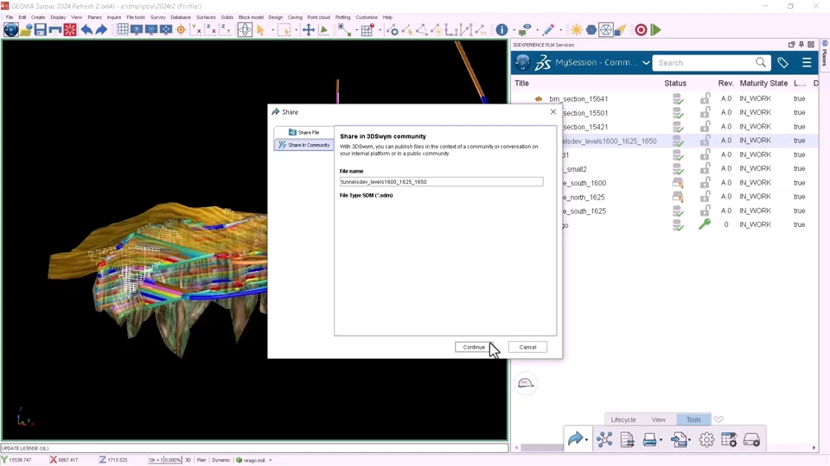Screen dimensions: 830x466
Task: Toggle lock for e_south_1600 row
Action: tap(705, 182)
